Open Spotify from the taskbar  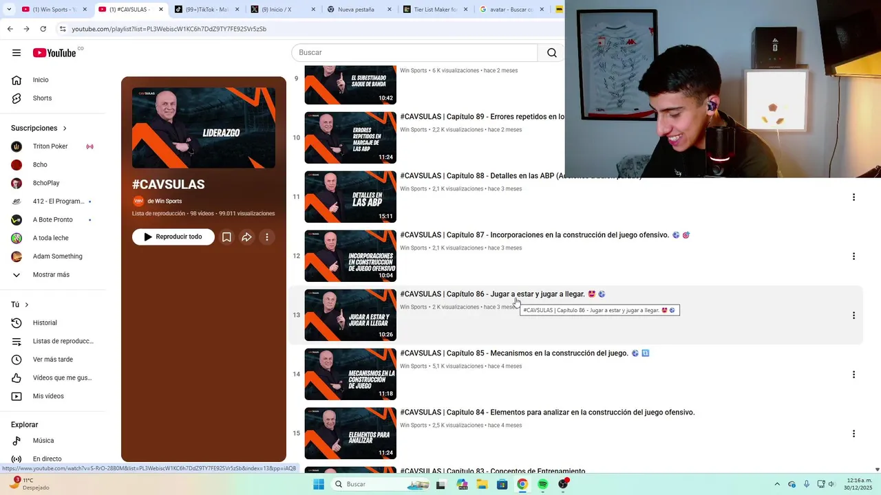(x=543, y=484)
